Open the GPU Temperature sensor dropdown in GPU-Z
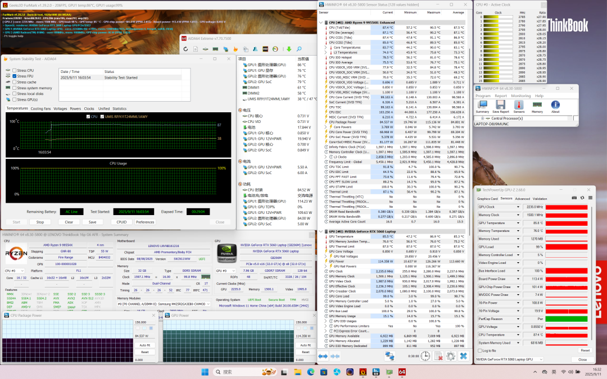 pos(518,223)
